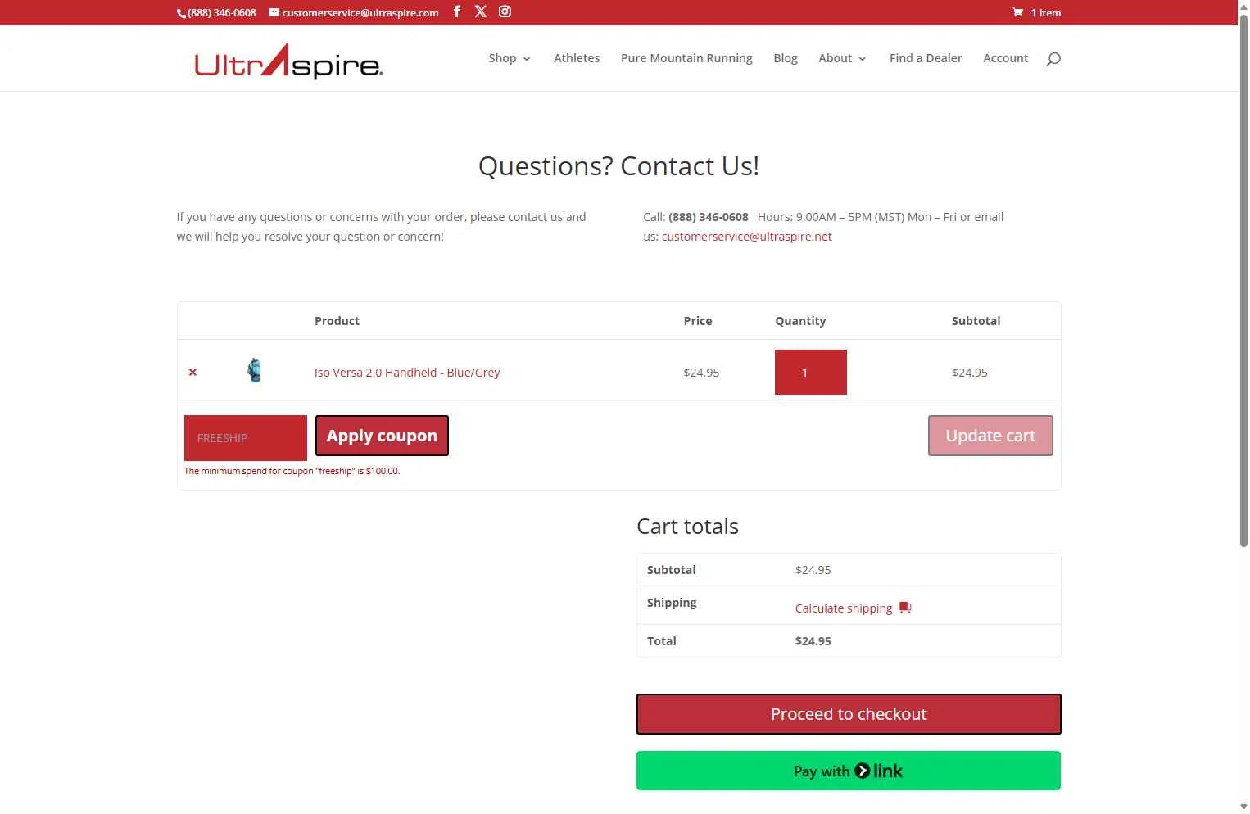This screenshot has height=814, width=1250.
Task: Open Iso Versa 2.0 Handheld - Blue/Grey link
Action: [x=407, y=373]
